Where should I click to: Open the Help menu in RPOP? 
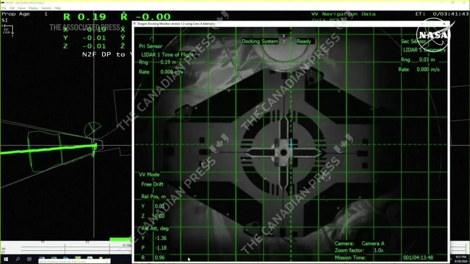[58, 8]
